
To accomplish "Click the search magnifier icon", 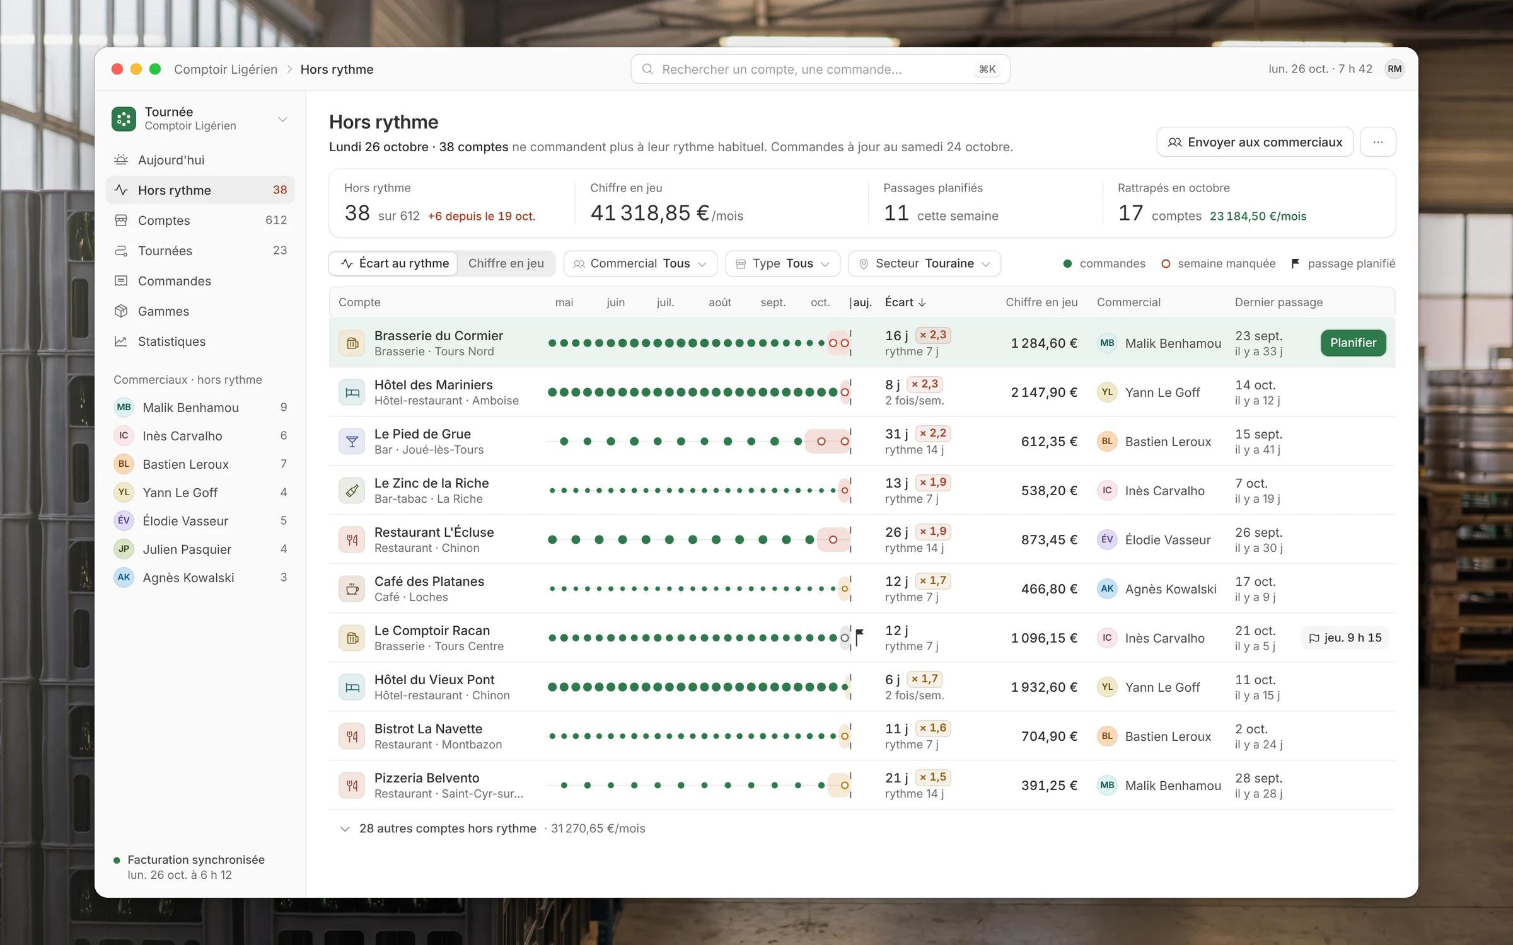I will 647,69.
